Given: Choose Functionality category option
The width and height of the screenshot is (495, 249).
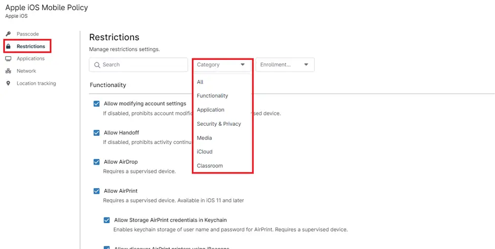Looking at the screenshot, I should point(212,95).
